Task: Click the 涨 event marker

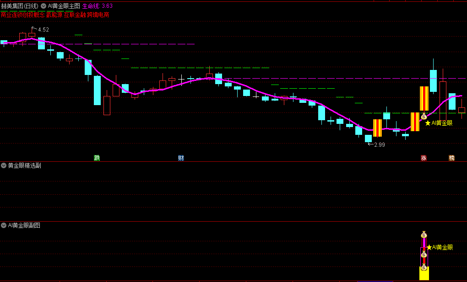Action: tap(424, 158)
